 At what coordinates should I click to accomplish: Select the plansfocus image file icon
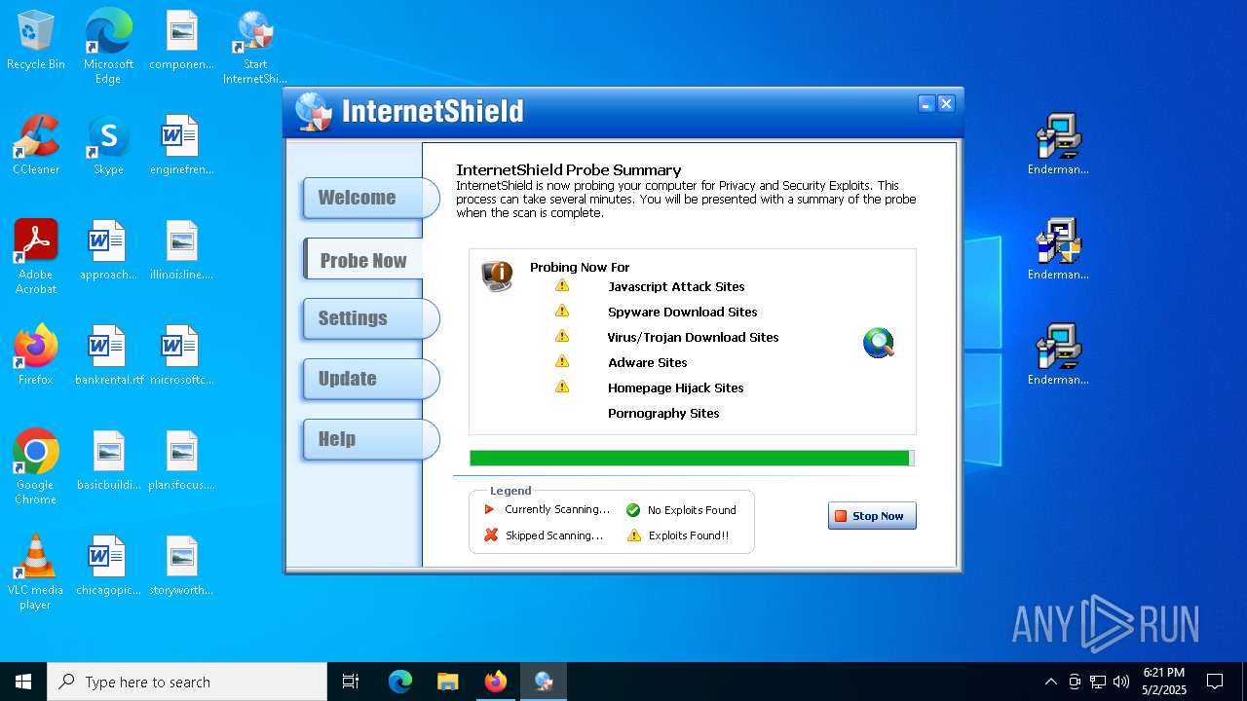[181, 461]
